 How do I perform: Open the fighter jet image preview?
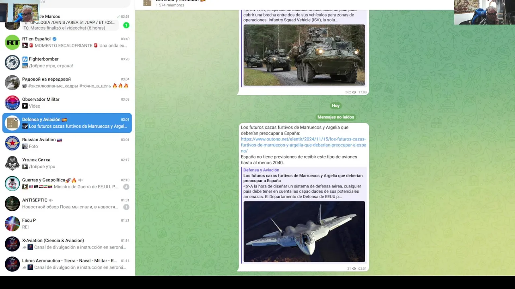(x=304, y=232)
